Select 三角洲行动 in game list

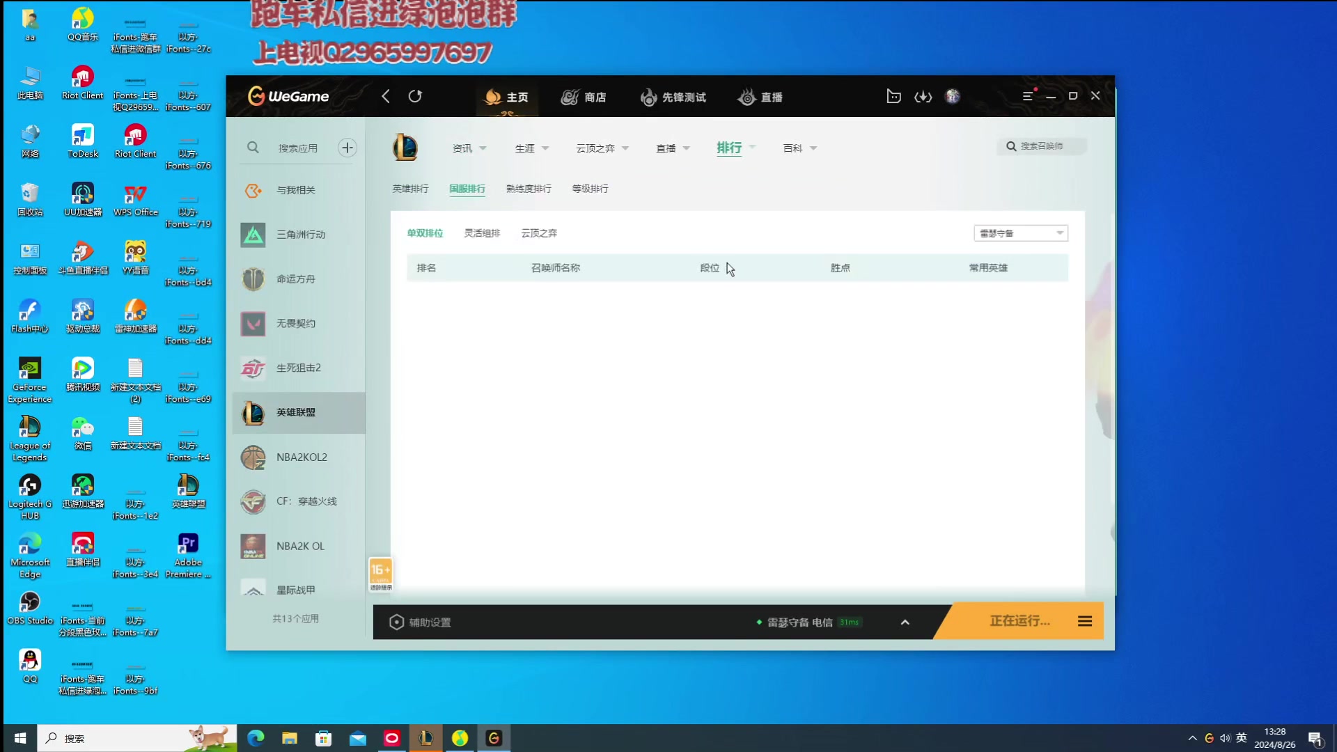pos(299,235)
